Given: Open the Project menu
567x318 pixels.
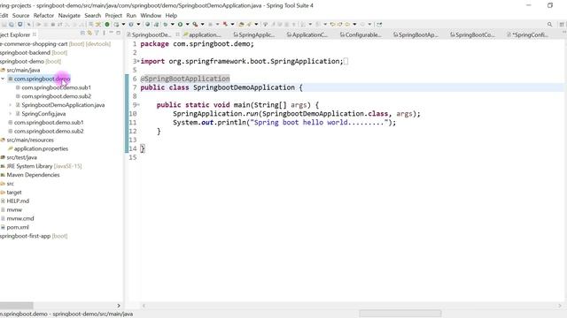Looking at the screenshot, I should pyautogui.click(x=113, y=16).
